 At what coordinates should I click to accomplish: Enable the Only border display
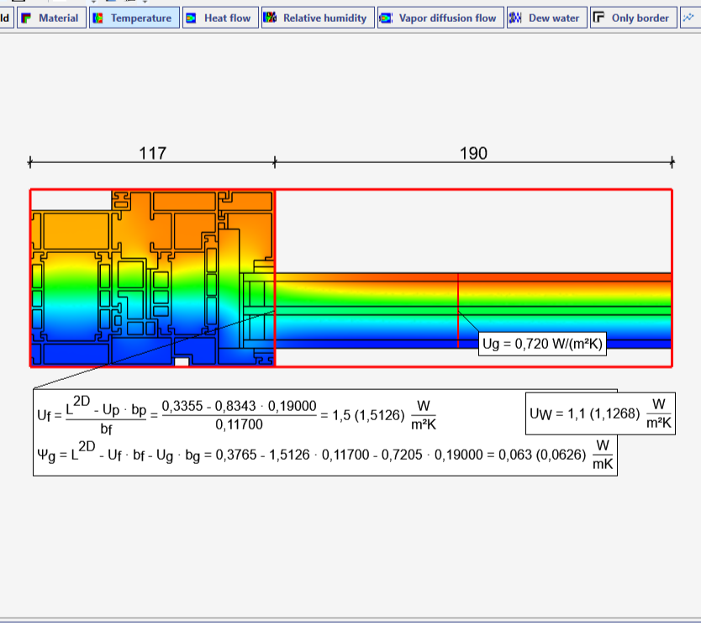(634, 18)
